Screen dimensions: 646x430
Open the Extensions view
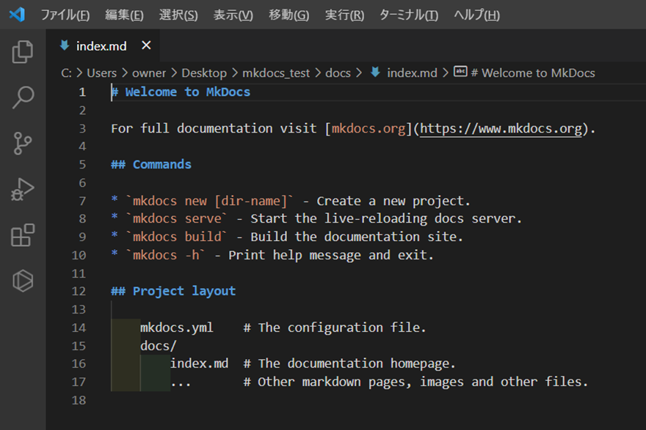(x=23, y=235)
